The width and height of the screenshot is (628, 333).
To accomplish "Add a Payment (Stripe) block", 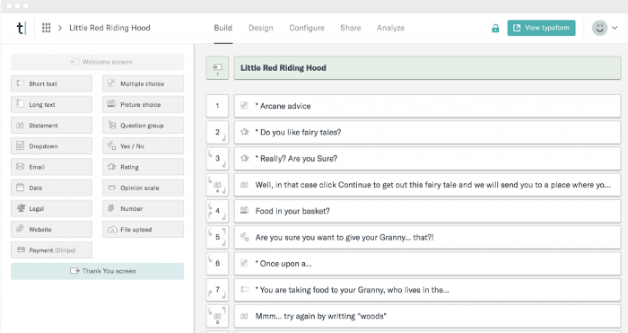I will pos(51,250).
